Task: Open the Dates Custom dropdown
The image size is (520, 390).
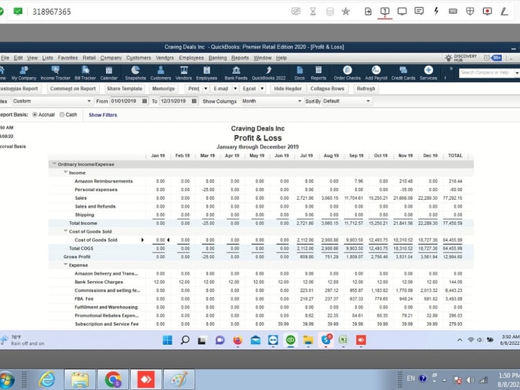Action: (52, 101)
